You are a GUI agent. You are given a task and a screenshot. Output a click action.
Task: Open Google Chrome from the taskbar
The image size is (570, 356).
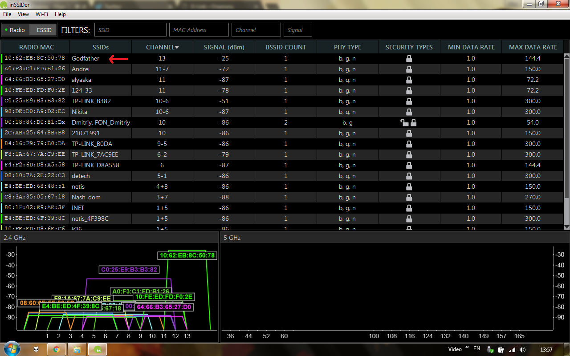click(57, 349)
